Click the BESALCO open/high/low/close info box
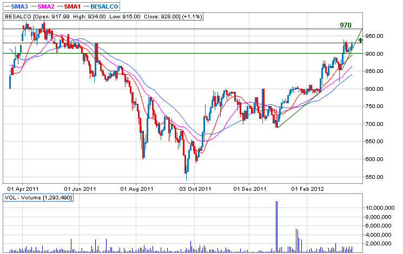Viewport: 403px width, 254px height. (x=103, y=17)
